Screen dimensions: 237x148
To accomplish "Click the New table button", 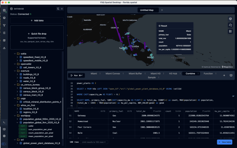I will [x=224, y=142].
